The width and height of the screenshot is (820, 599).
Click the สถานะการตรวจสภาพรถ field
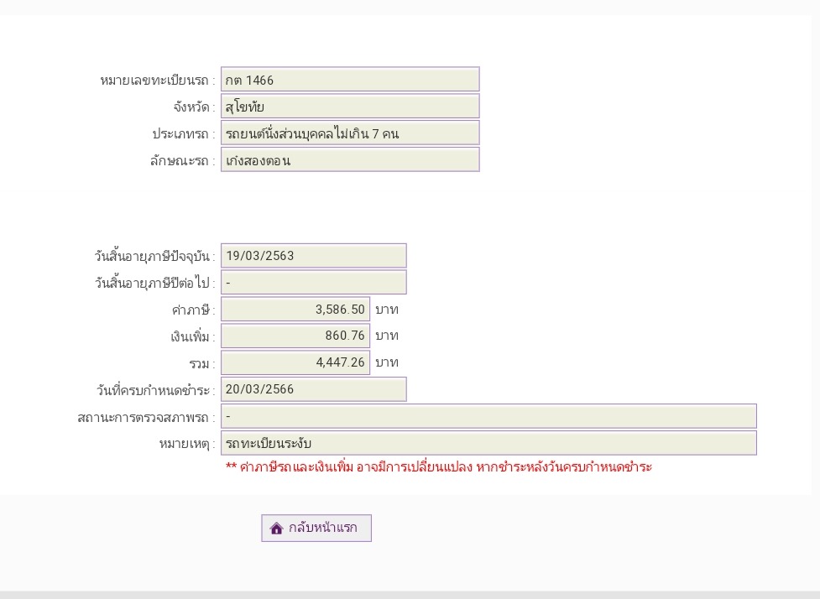click(488, 416)
